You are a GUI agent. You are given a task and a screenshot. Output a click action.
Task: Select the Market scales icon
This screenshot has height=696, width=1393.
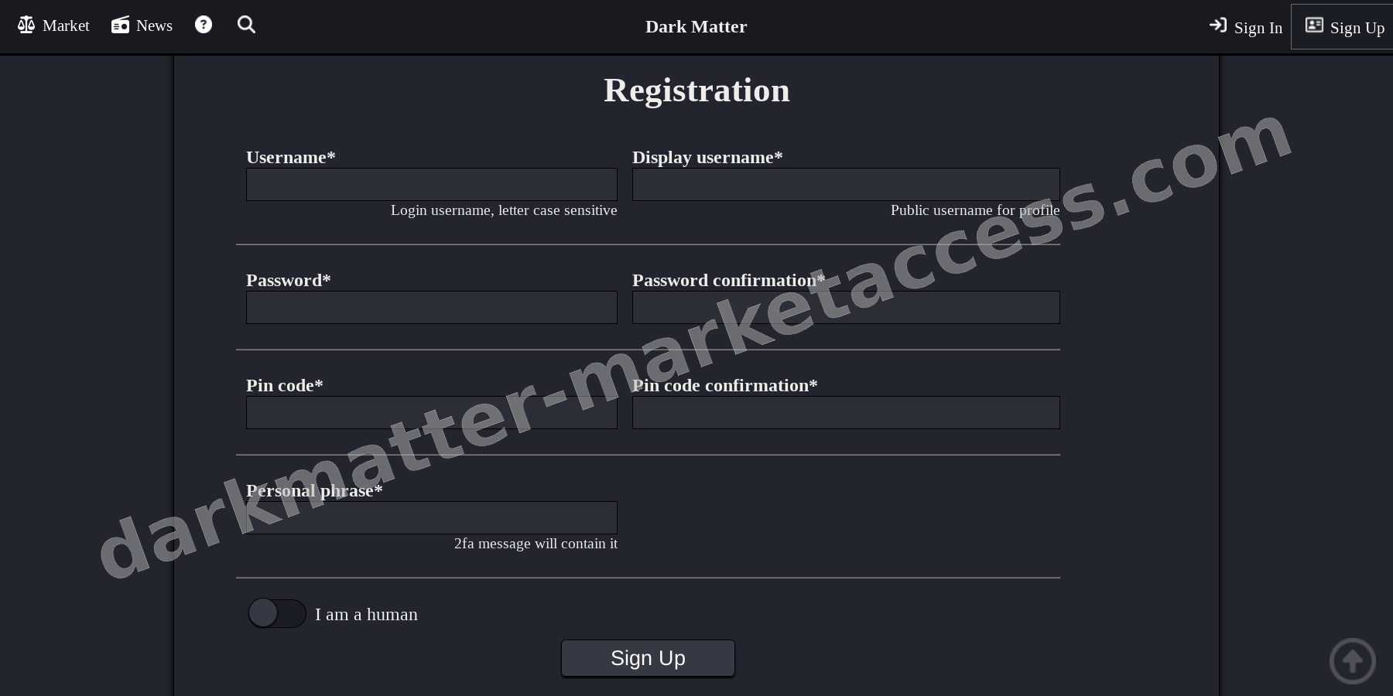26,24
